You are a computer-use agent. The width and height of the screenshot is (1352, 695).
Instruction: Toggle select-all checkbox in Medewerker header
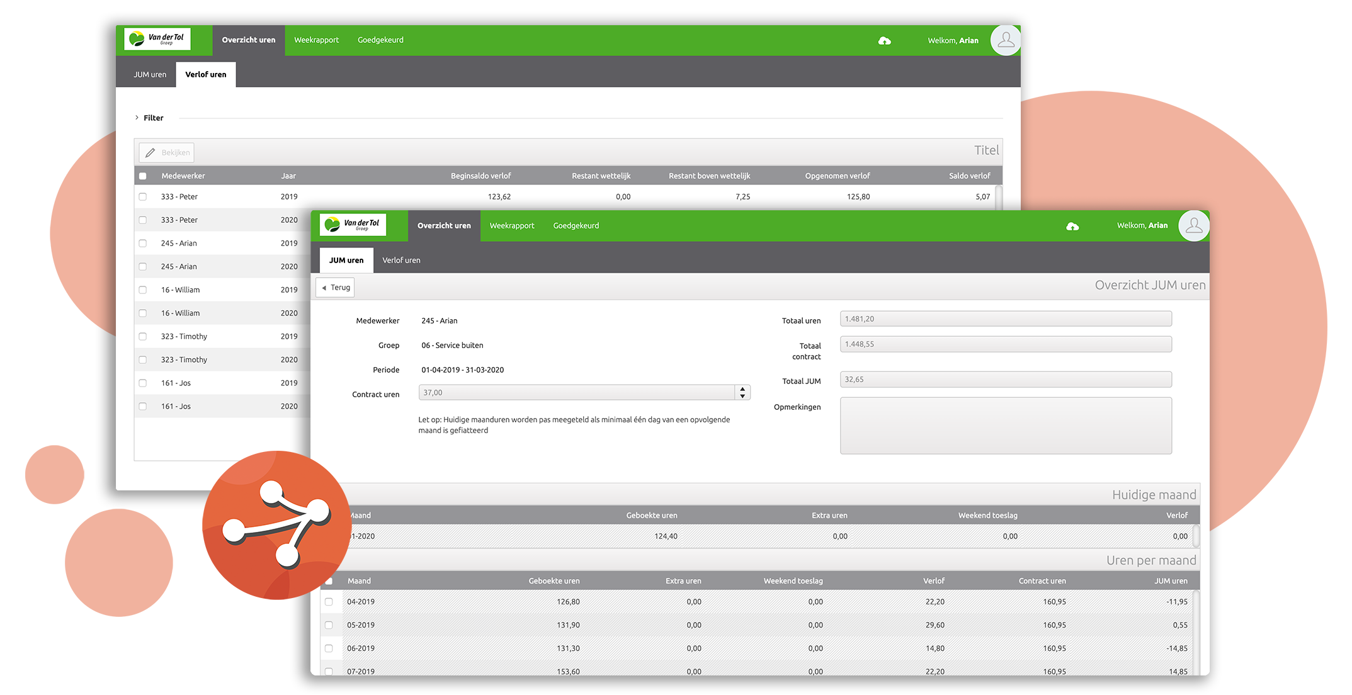click(143, 176)
